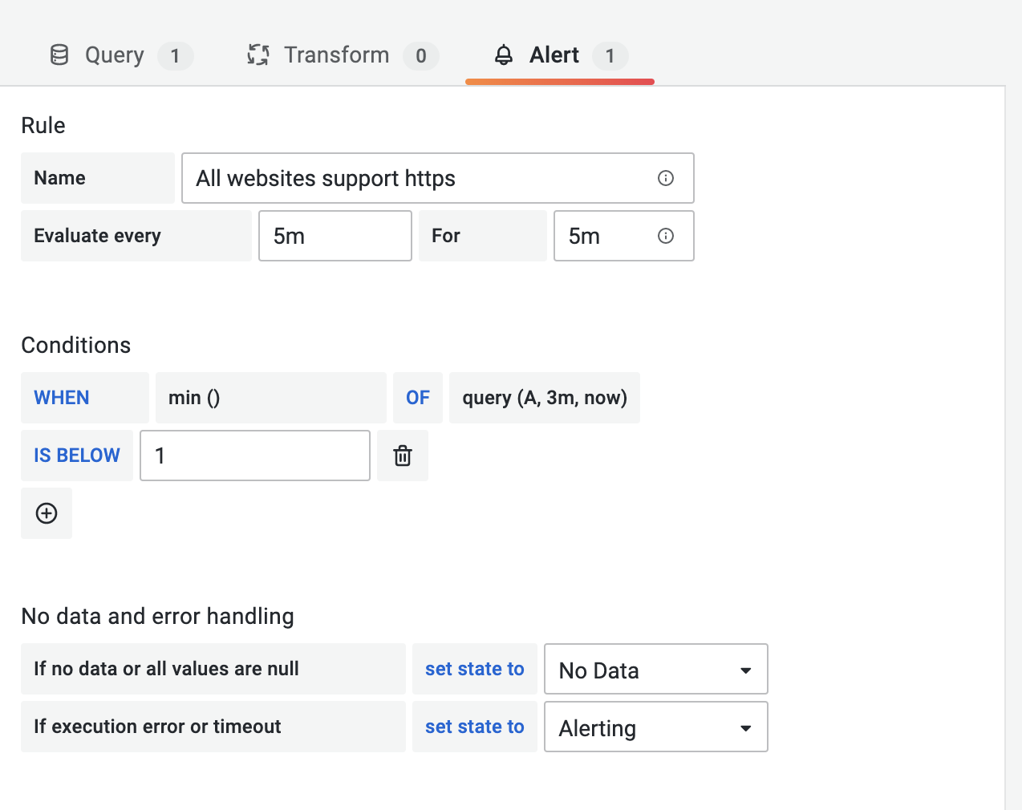1022x810 pixels.
Task: Click the WHEN condition selector
Action: pos(61,397)
